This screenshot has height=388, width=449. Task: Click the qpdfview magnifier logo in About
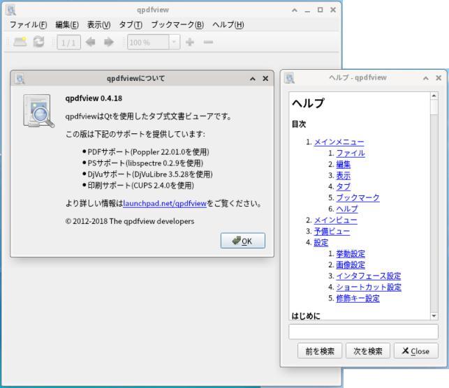coord(38,111)
